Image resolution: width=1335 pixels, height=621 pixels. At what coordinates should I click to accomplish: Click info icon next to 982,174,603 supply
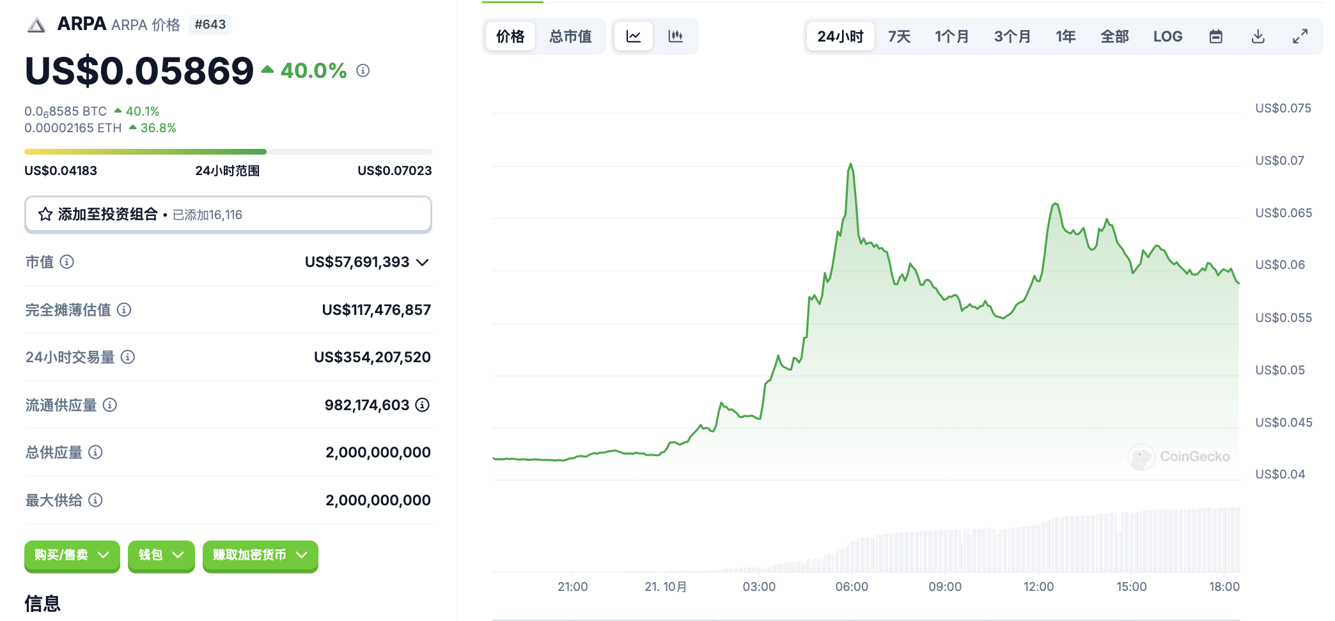coord(423,405)
